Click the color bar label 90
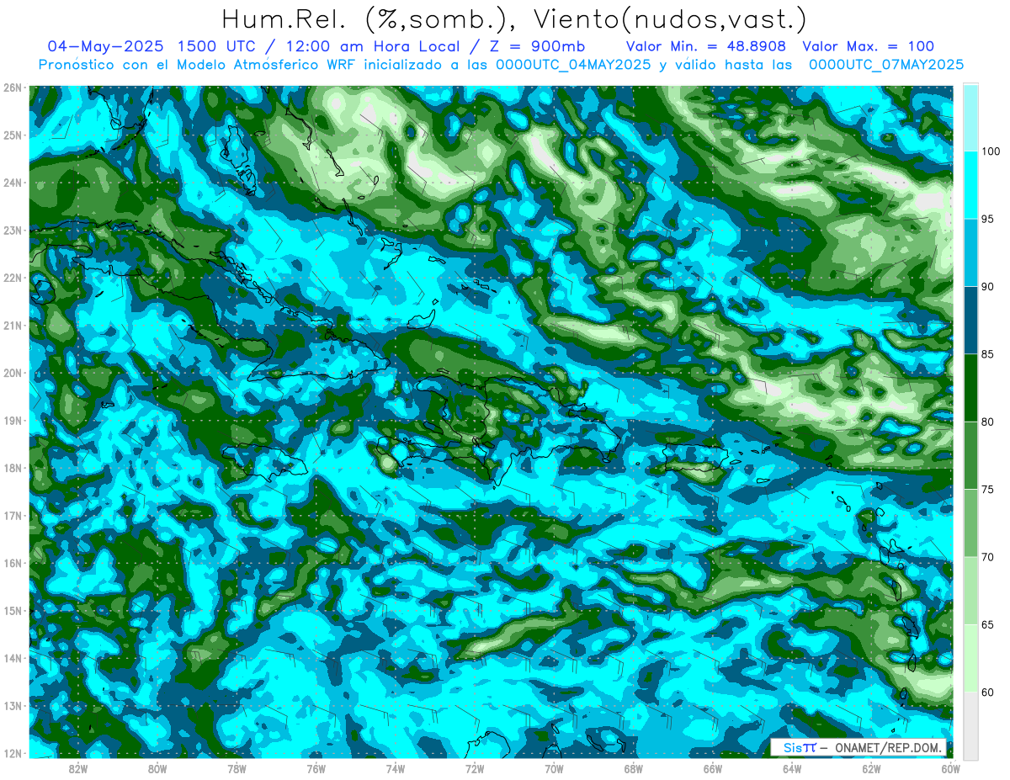This screenshot has height=780, width=1010. [x=988, y=287]
